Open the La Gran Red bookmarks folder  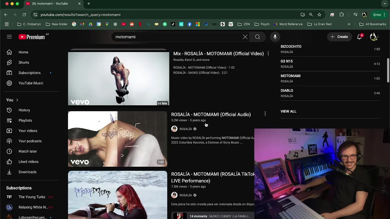click(319, 24)
